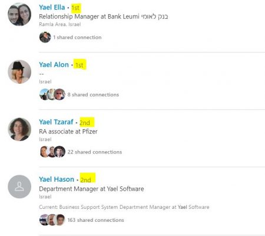
Task: View the 1 shared connection link
Action: pos(77,37)
